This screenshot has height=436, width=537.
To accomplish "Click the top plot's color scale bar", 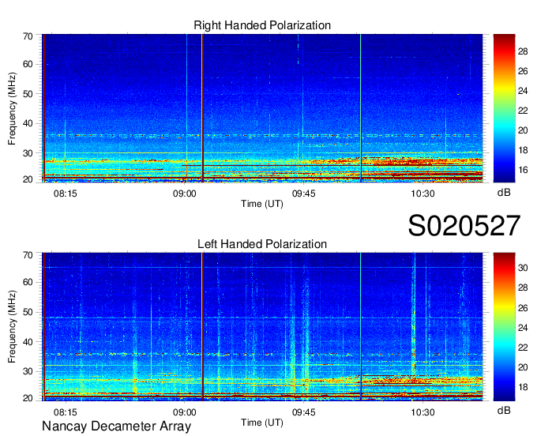I will pyautogui.click(x=504, y=108).
